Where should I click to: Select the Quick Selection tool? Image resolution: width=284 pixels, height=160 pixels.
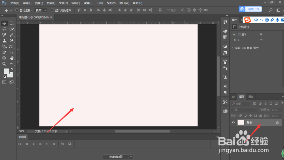(12, 29)
